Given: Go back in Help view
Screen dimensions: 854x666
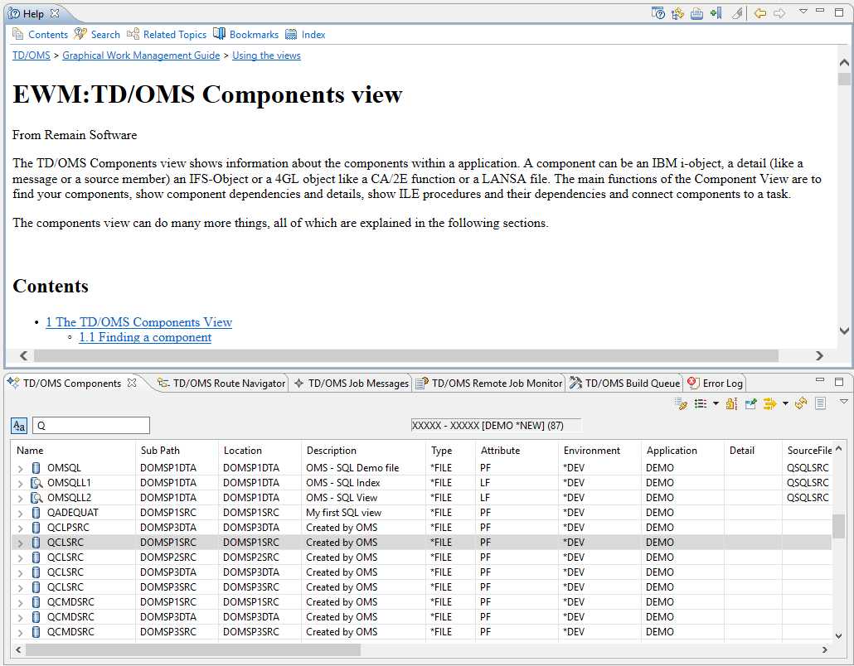Looking at the screenshot, I should [759, 13].
